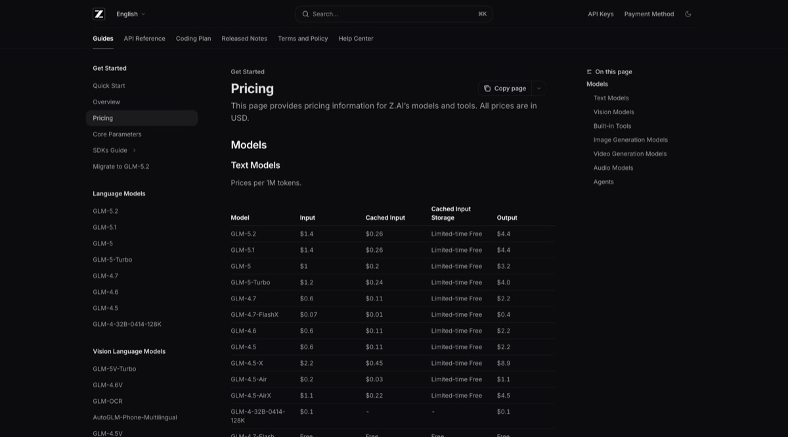788x437 pixels.
Task: Click the $0.45 cached input price
Action: [x=374, y=364]
